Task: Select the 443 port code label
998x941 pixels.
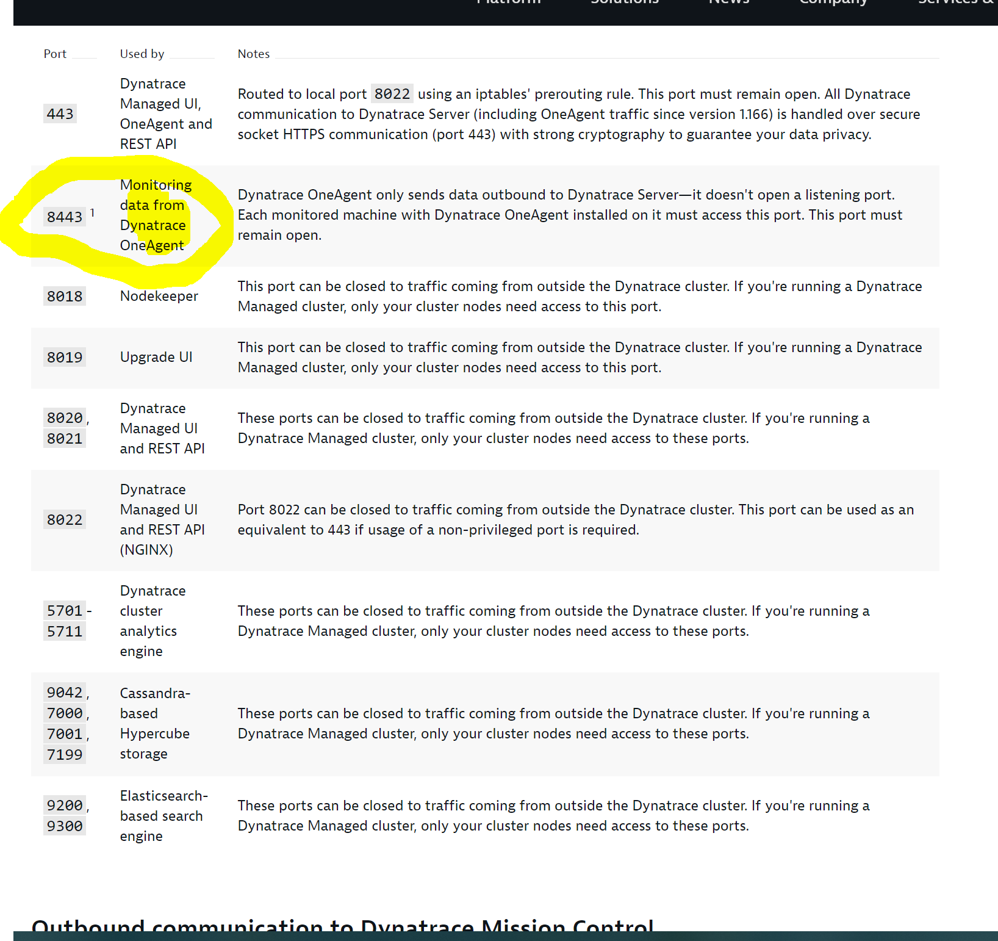Action: [60, 114]
